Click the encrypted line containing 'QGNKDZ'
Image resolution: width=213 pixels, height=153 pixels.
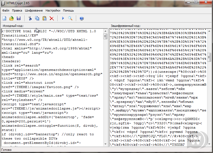[x=155, y=119]
